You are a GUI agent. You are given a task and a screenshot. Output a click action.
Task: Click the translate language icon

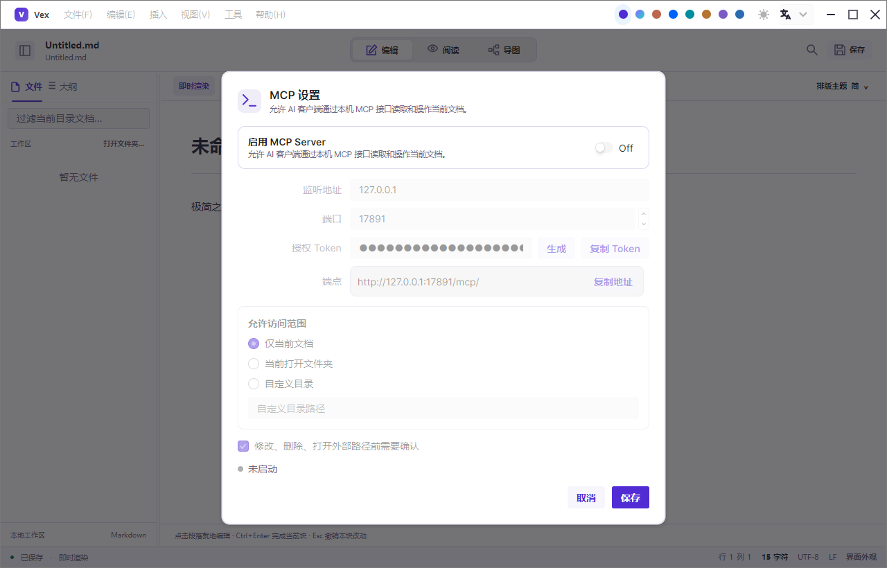(x=786, y=15)
